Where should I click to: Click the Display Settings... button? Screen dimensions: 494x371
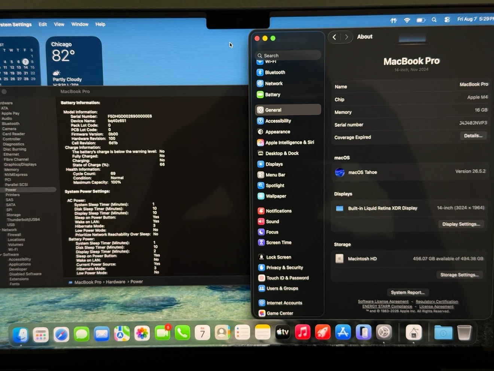(461, 224)
